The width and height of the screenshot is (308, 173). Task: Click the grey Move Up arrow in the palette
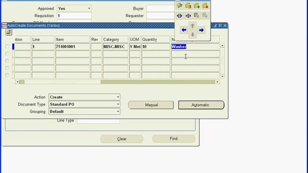pyautogui.click(x=192, y=25)
